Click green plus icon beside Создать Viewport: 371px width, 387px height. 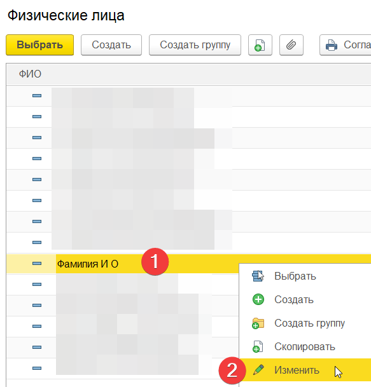point(258,299)
